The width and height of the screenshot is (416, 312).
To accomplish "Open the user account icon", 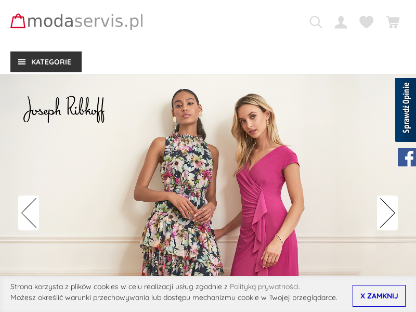I will [341, 22].
